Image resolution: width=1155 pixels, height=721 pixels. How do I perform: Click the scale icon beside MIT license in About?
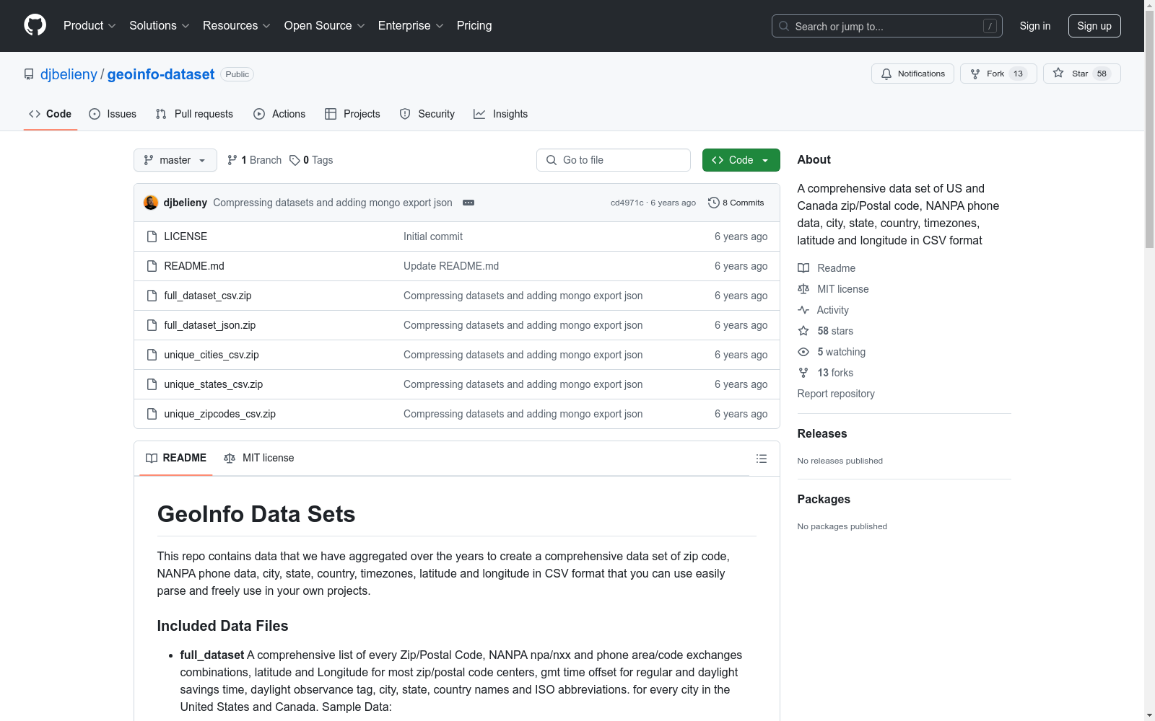click(x=803, y=289)
